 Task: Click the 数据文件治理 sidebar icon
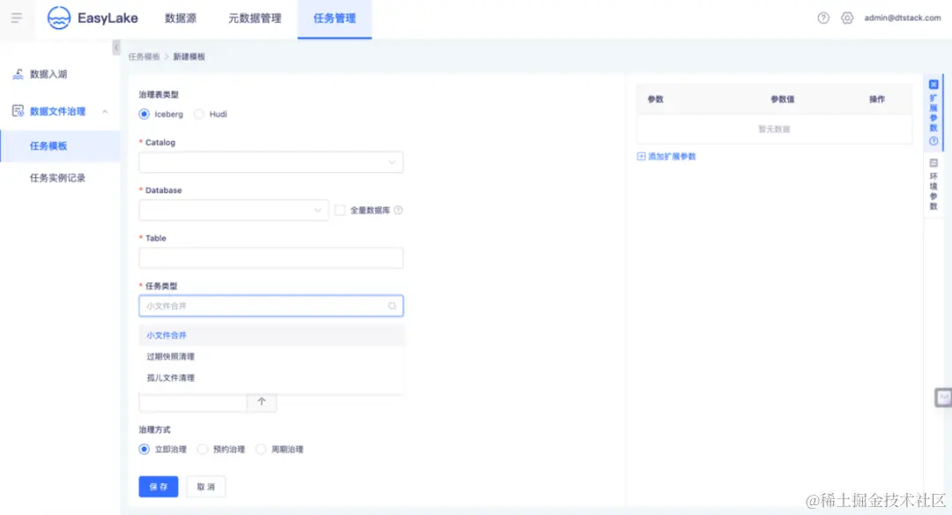[x=19, y=112]
